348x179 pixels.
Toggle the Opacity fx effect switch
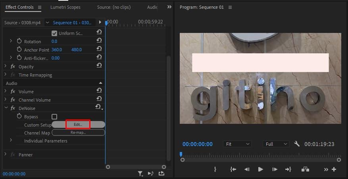[13, 66]
